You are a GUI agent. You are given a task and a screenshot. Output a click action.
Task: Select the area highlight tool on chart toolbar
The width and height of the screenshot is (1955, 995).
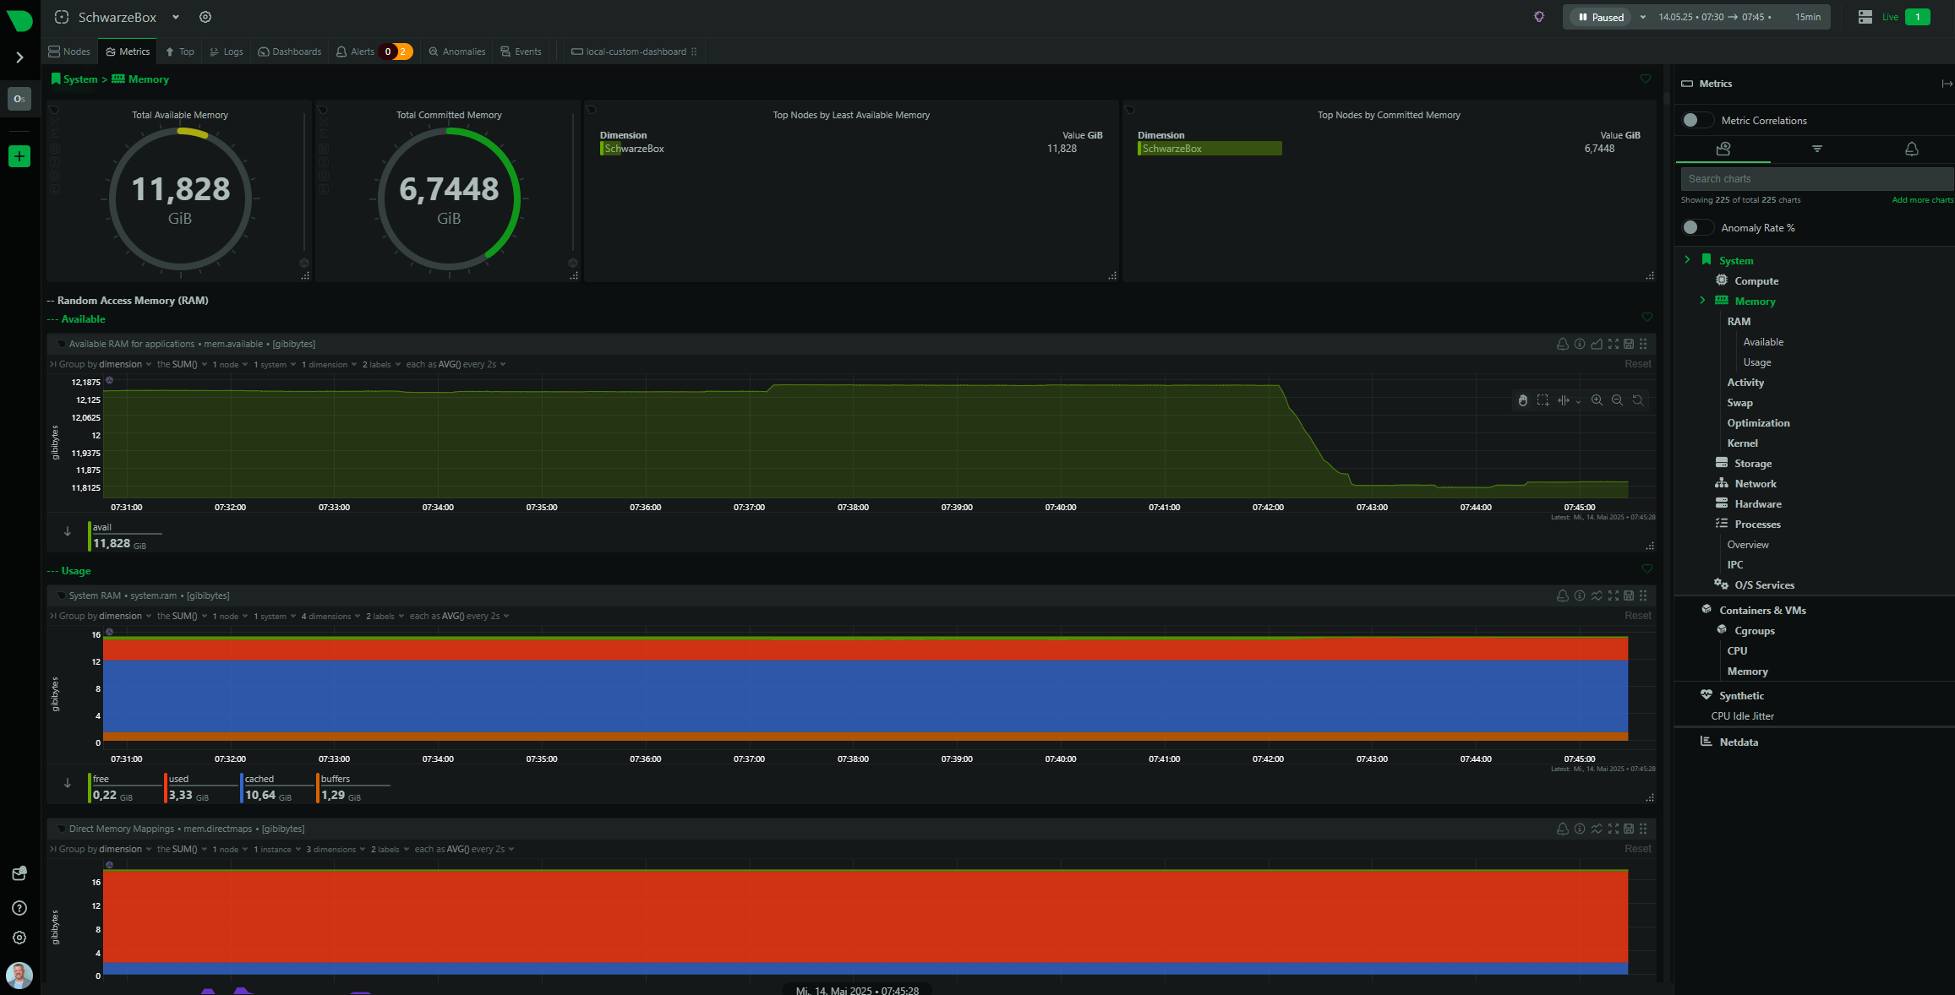coord(1543,400)
